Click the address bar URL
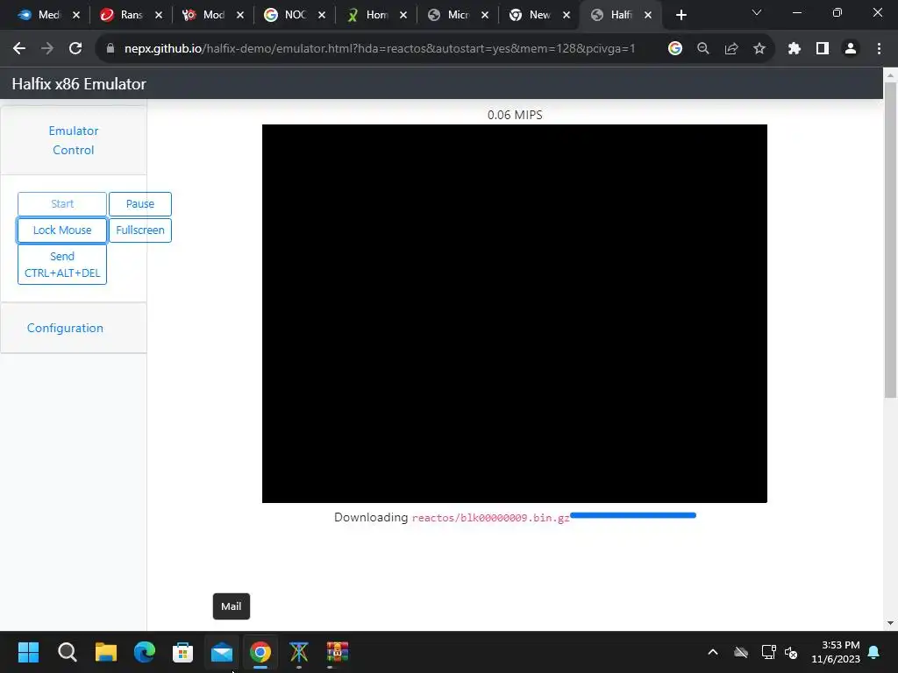The height and width of the screenshot is (673, 898). (379, 49)
